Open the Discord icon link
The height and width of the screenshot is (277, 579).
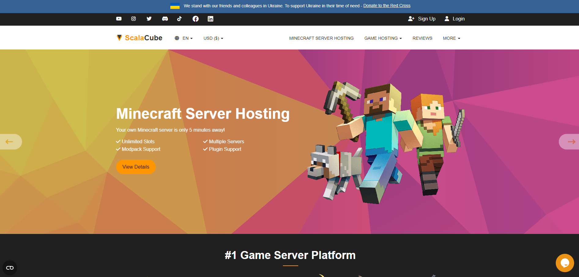[165, 19]
